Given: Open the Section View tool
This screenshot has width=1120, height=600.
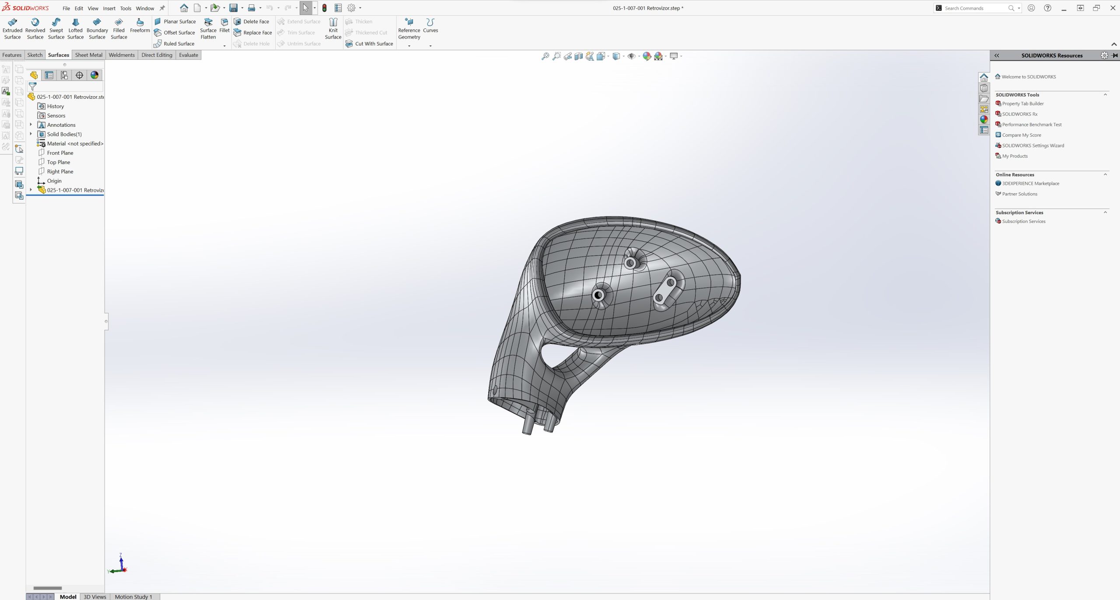Looking at the screenshot, I should 578,56.
